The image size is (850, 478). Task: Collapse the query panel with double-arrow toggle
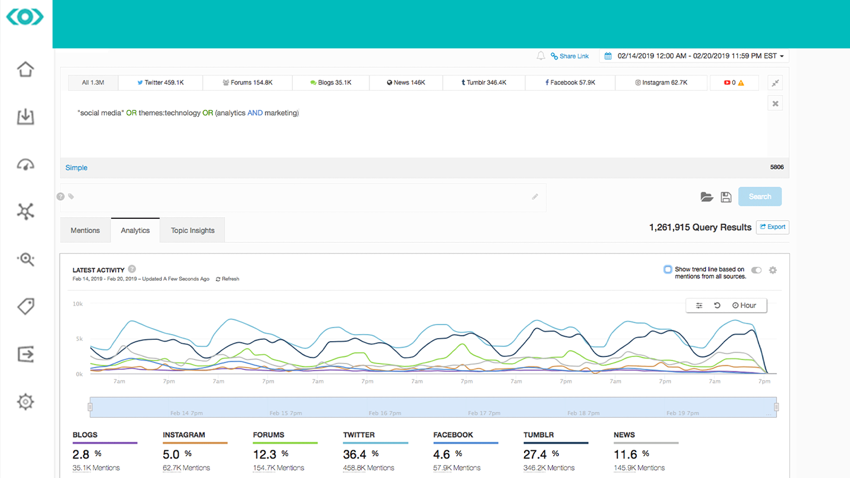[774, 83]
